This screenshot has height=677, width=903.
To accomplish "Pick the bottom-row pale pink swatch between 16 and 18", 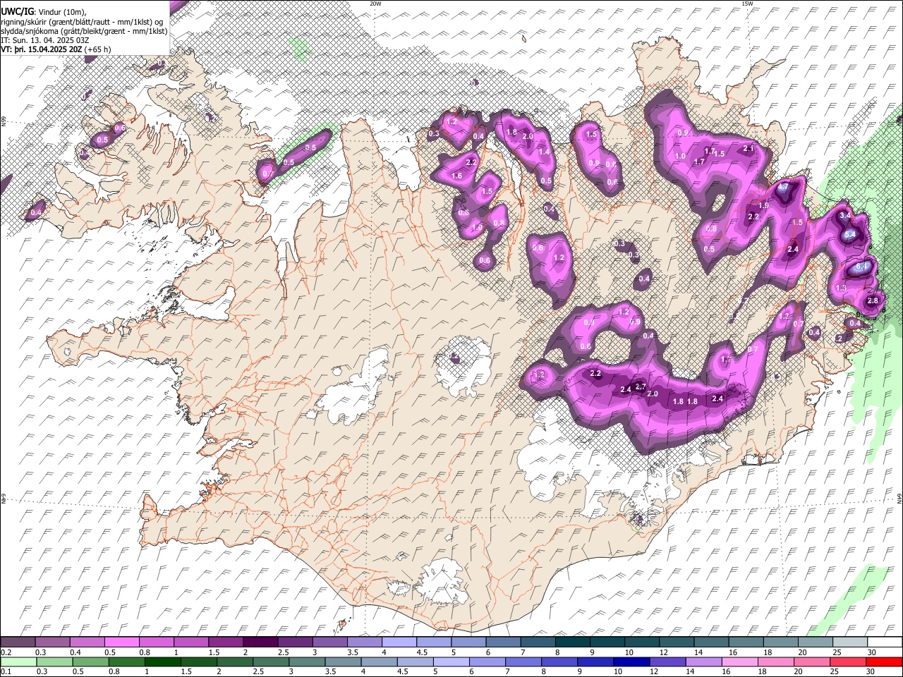I will (x=739, y=661).
